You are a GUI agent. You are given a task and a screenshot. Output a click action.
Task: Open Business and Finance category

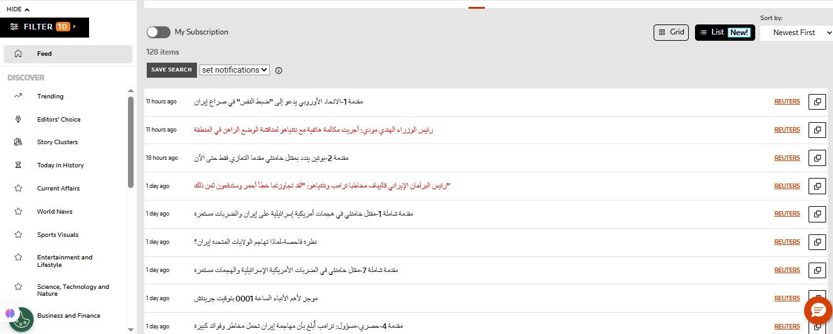click(68, 316)
